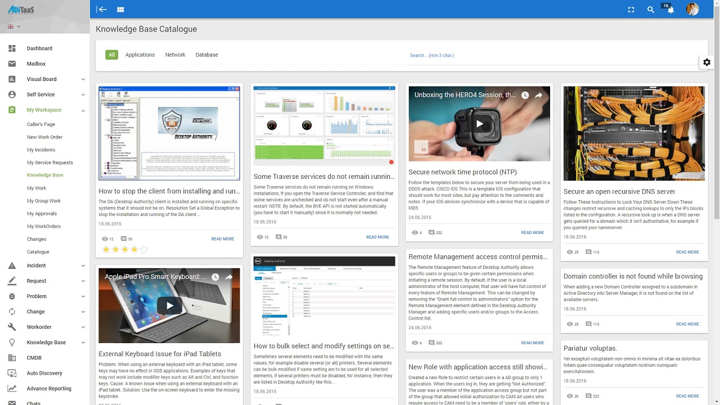Click Incident warning icon in sidebar

pos(12,265)
